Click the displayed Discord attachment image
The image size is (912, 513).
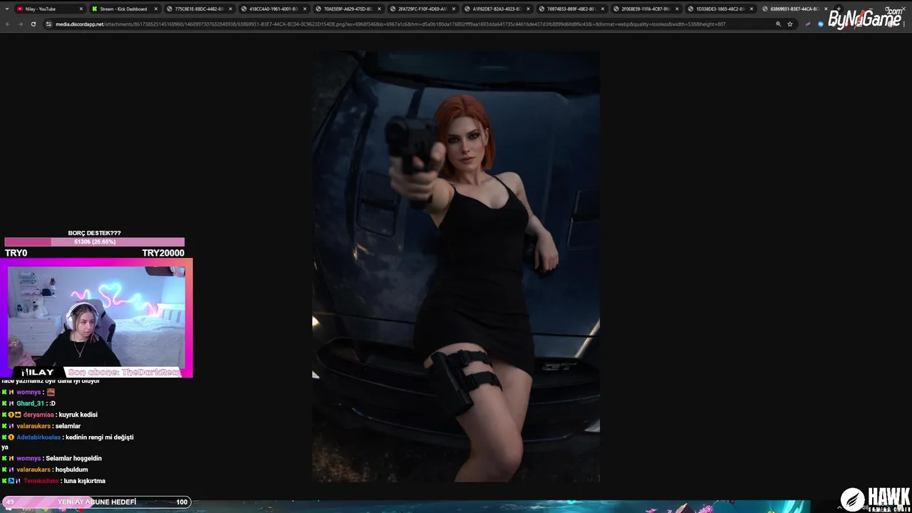pyautogui.click(x=455, y=266)
